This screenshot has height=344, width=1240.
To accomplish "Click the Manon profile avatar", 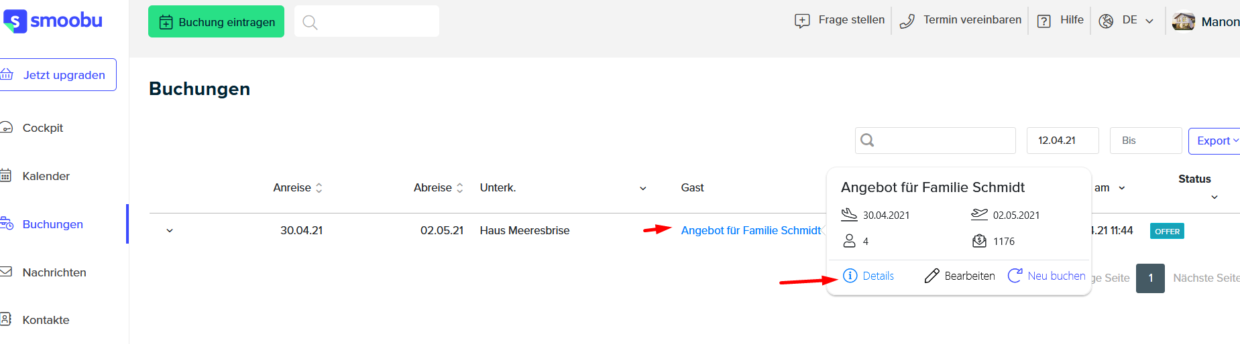I will [x=1184, y=21].
